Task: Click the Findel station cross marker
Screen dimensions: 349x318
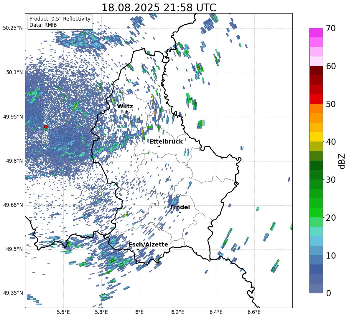Action: tap(180, 212)
